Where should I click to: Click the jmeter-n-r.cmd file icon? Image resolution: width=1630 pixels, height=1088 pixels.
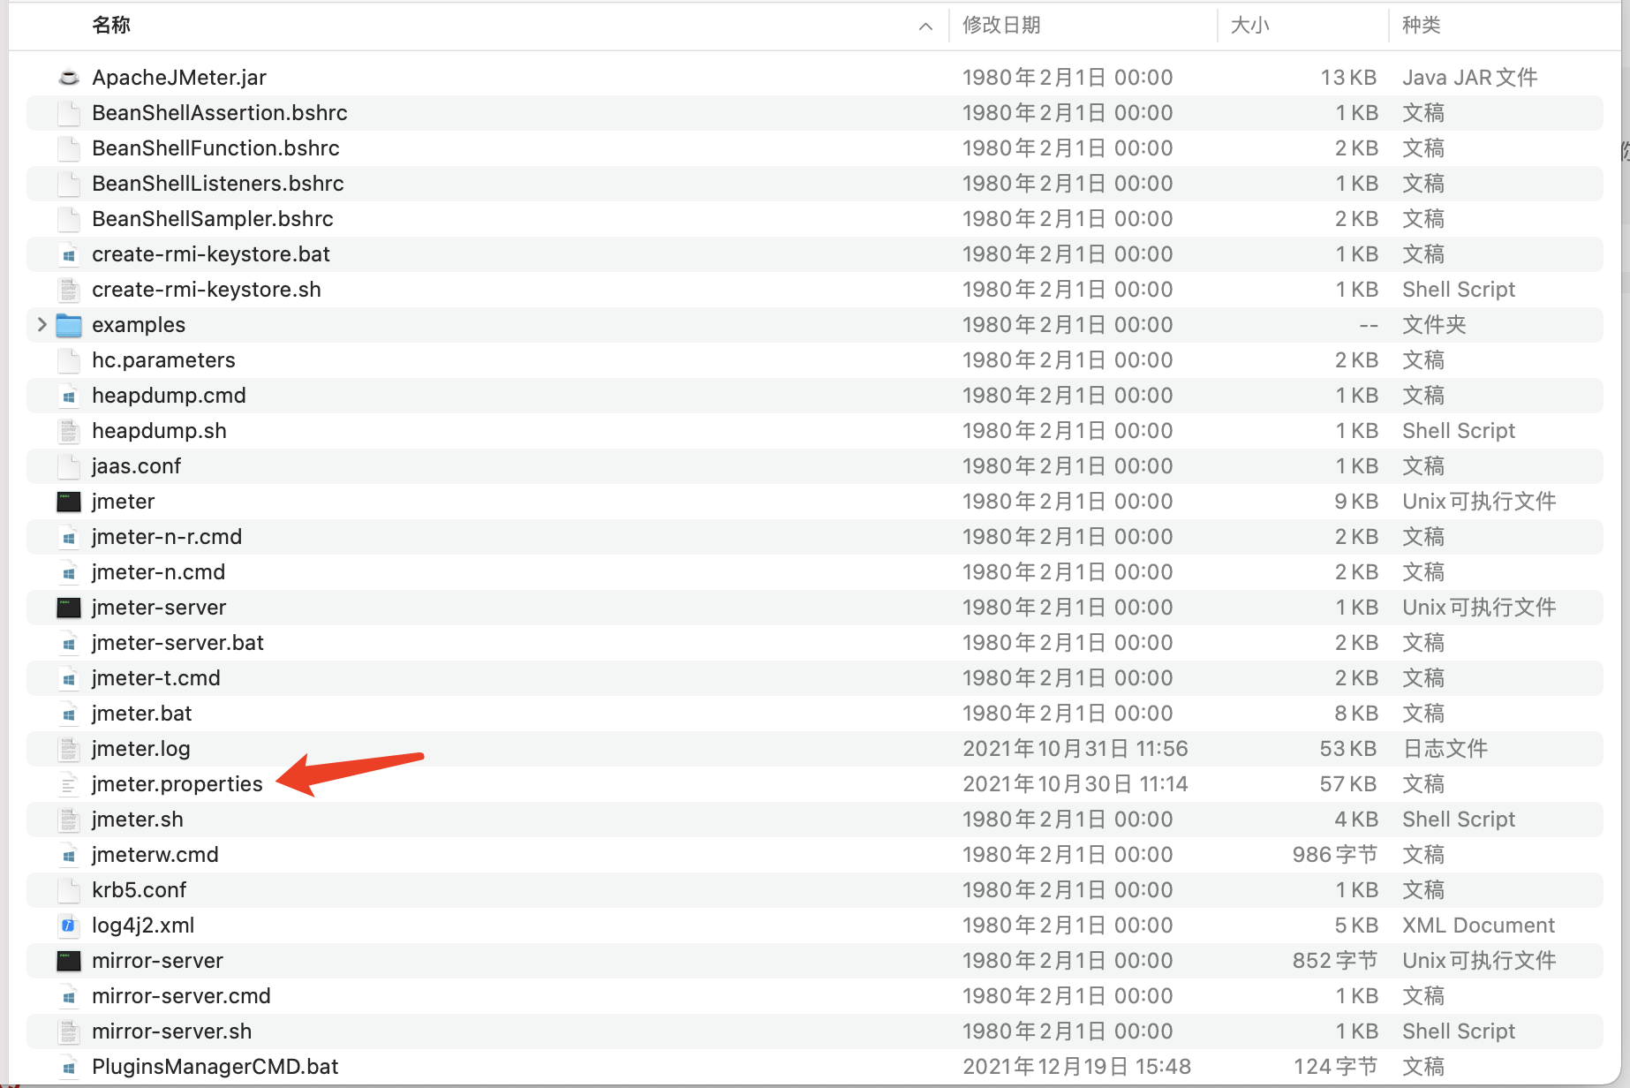coord(69,537)
